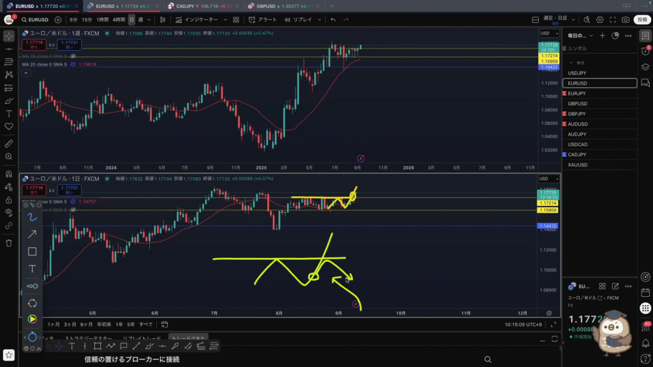Select the 1時間 timeframe
Screen dimensions: 653x367
pos(103,20)
